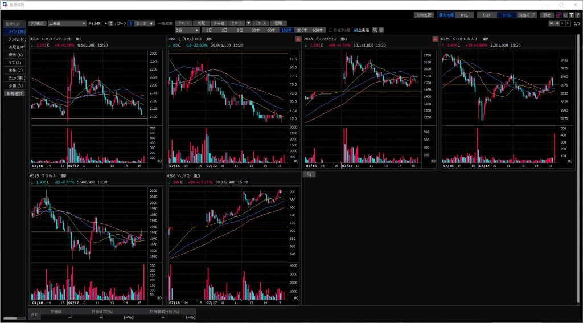
Task: Click the 新規追加 button in sidebar
Action: pos(14,93)
